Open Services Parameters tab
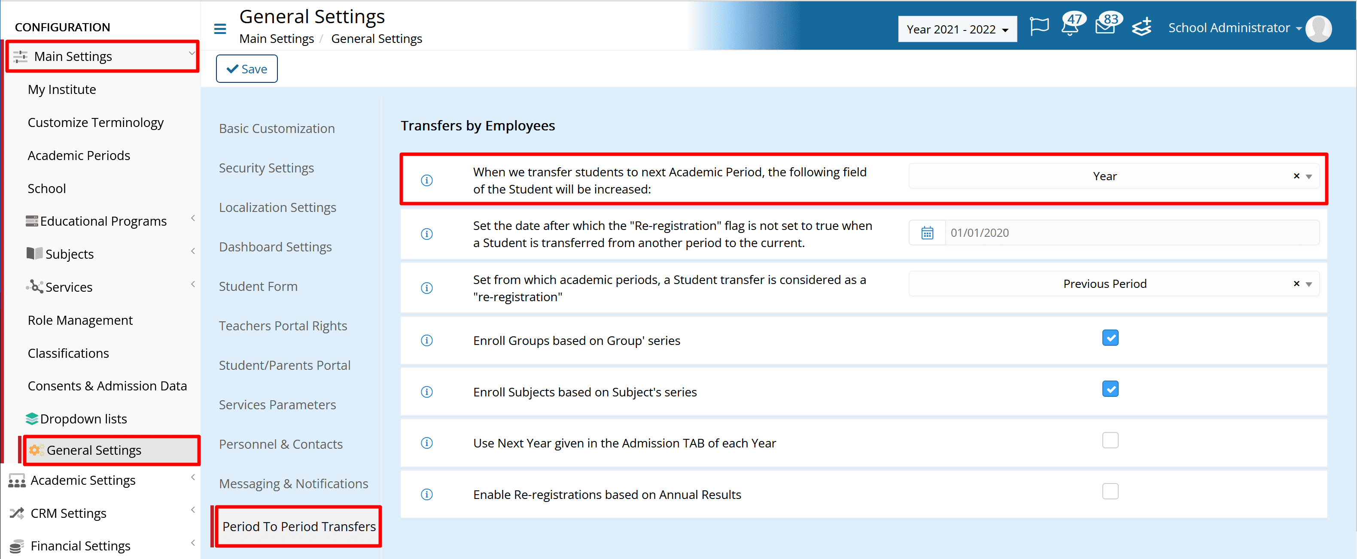 (x=277, y=405)
